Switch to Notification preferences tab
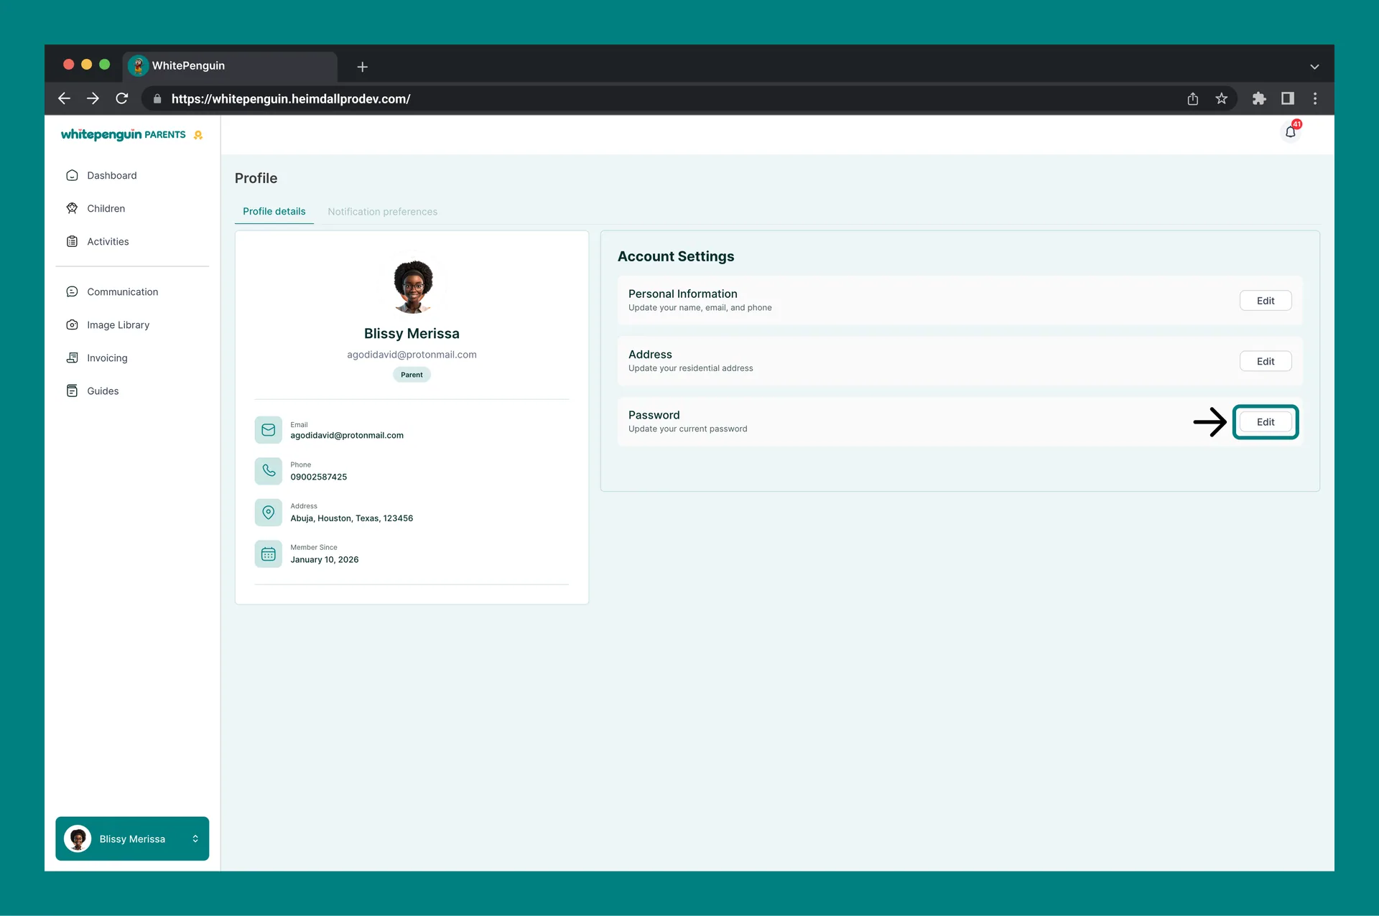The image size is (1379, 916). pyautogui.click(x=382, y=212)
